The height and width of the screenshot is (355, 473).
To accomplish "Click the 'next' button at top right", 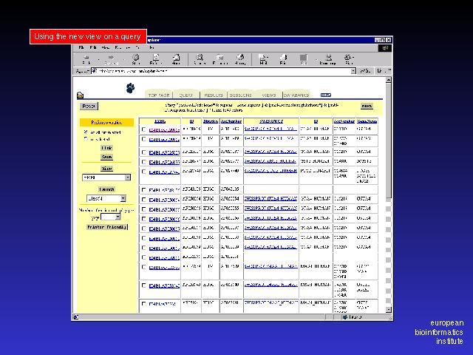I will pos(367,106).
